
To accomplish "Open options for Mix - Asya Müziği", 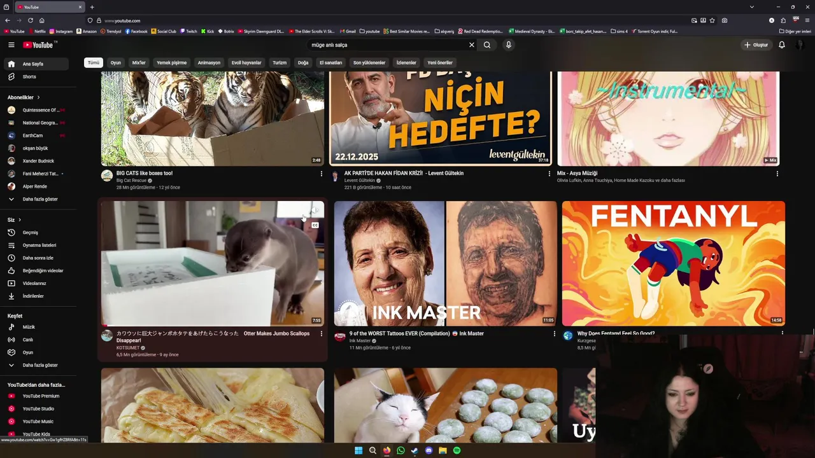I will point(777,174).
